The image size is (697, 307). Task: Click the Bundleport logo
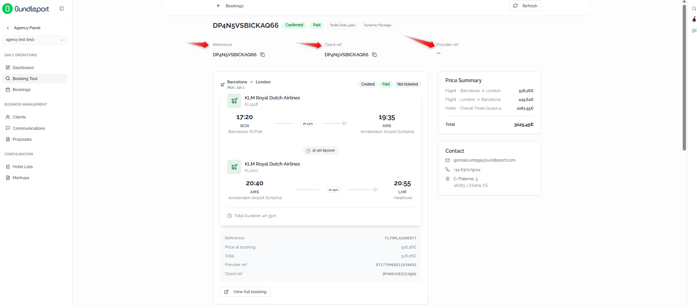(x=26, y=9)
